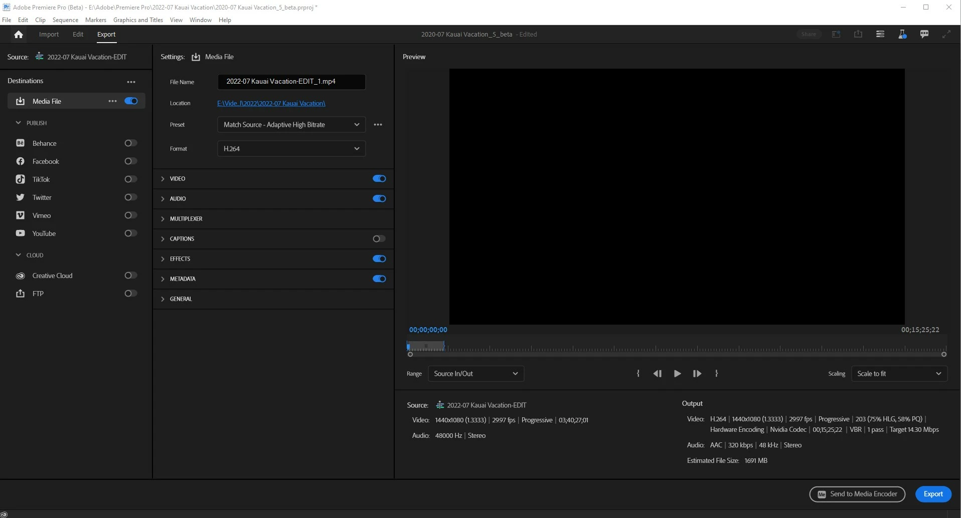961x518 pixels.
Task: Click the Twitter bird icon
Action: click(x=20, y=197)
